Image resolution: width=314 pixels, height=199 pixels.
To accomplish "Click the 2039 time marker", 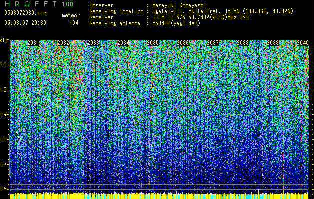I will pos(273,43).
